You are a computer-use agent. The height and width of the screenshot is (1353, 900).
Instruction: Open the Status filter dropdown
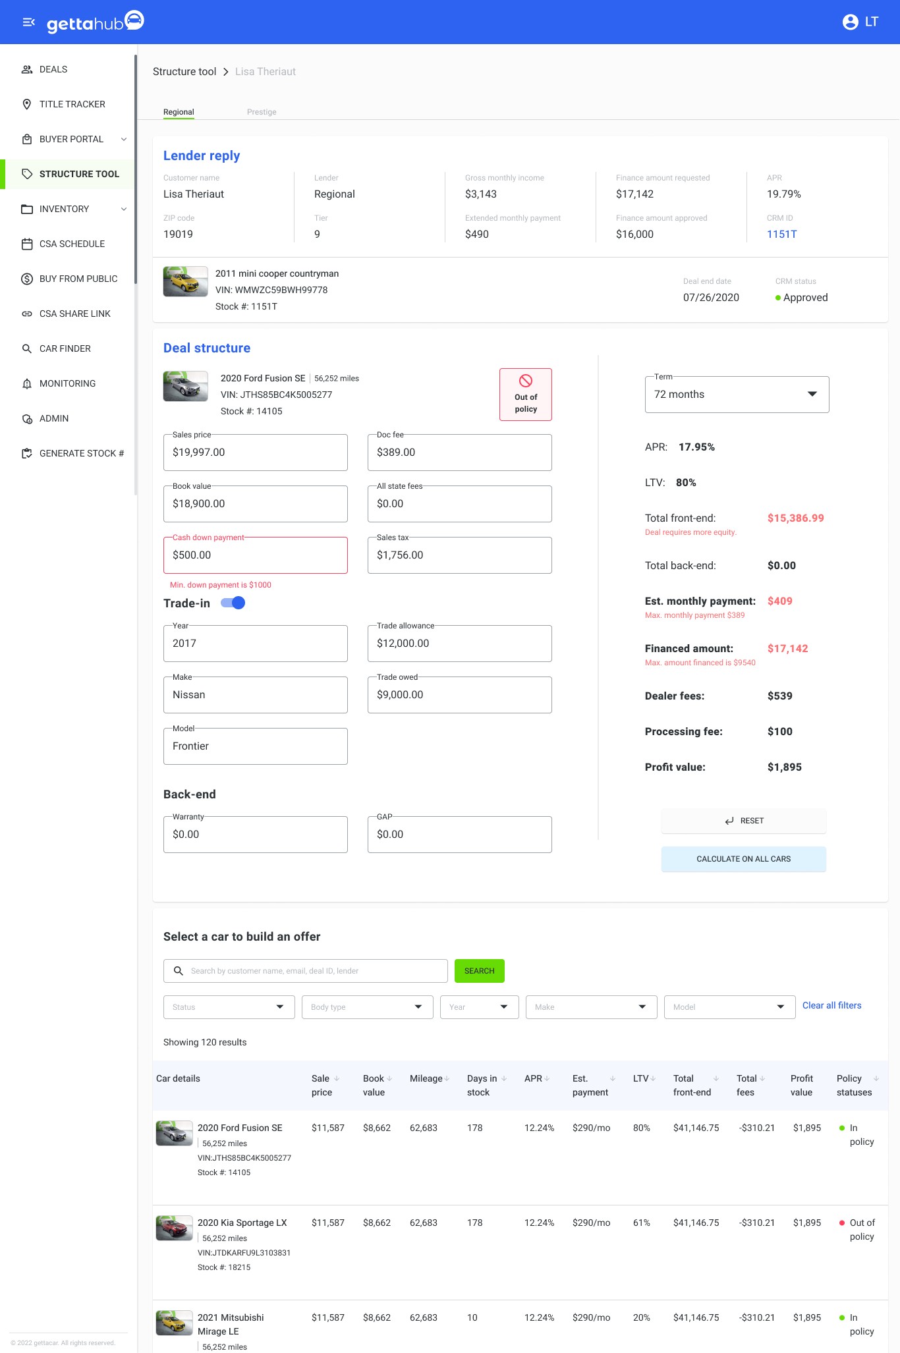(229, 1007)
